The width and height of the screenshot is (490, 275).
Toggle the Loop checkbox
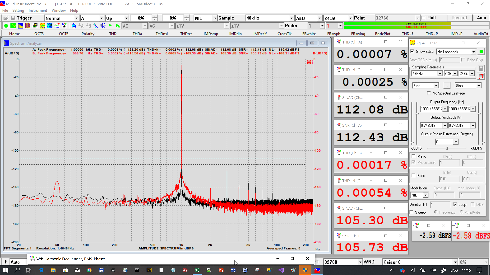(x=455, y=205)
